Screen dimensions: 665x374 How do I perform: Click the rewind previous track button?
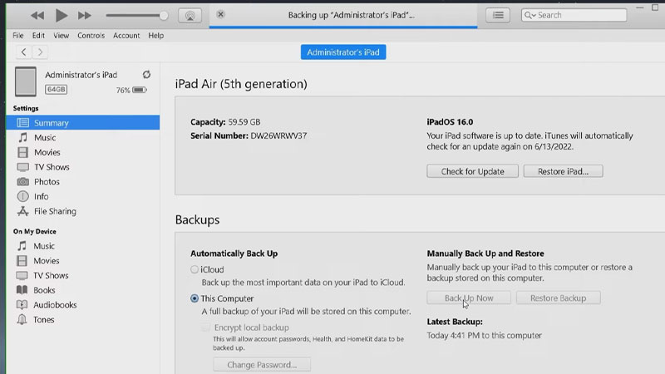(x=37, y=16)
